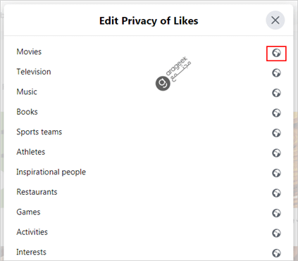298x261 pixels.
Task: Open the Games audience globe icon
Action: pyautogui.click(x=276, y=213)
